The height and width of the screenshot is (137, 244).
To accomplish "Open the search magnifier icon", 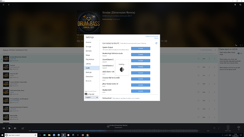I will coord(240,5).
